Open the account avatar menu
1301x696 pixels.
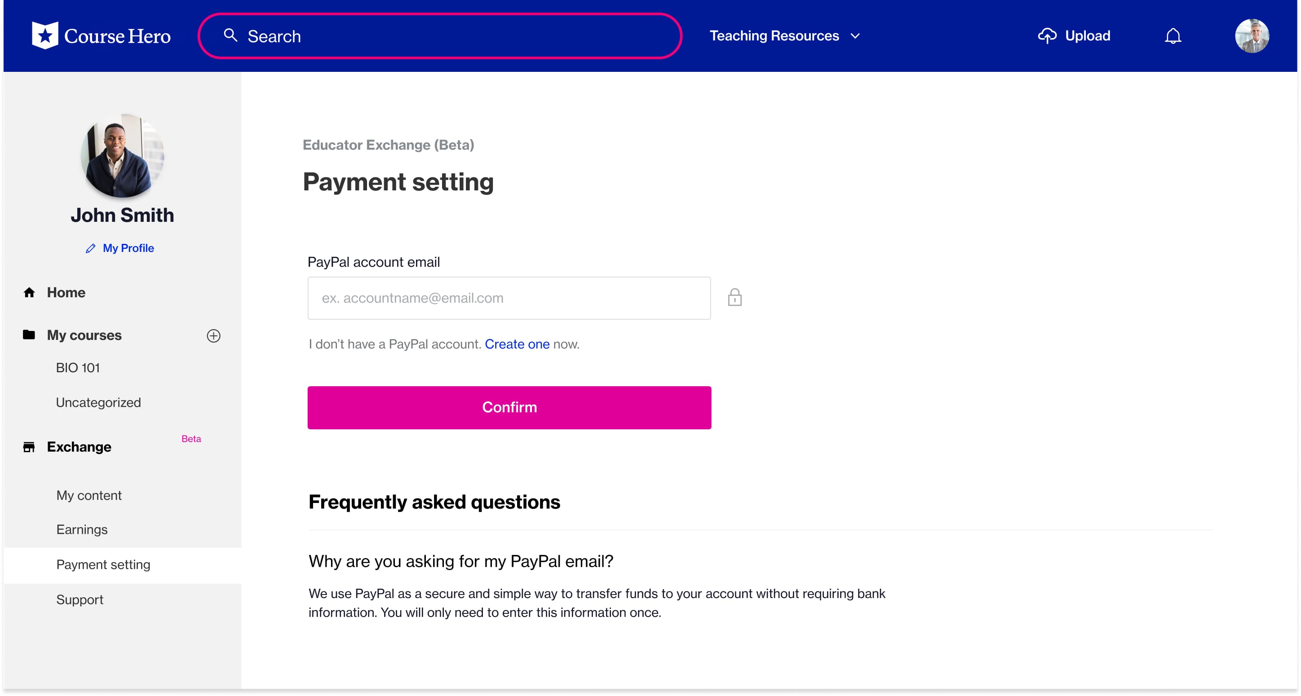pyautogui.click(x=1252, y=36)
